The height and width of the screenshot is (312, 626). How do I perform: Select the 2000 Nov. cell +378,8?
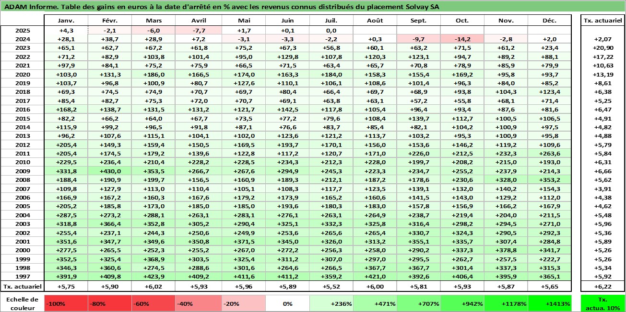[x=506, y=250]
